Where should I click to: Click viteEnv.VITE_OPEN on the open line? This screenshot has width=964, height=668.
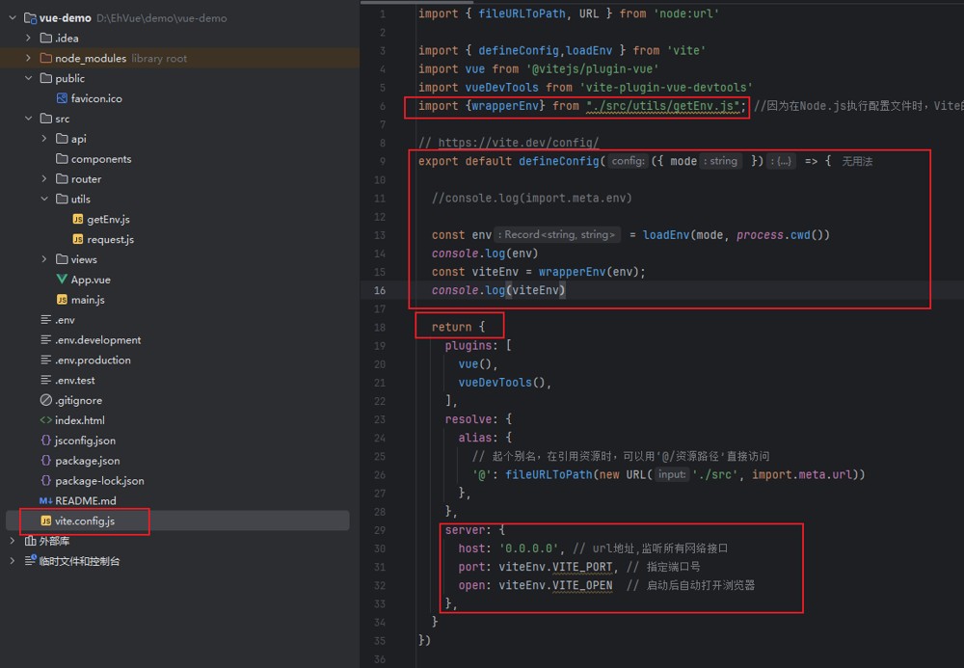tap(555, 585)
